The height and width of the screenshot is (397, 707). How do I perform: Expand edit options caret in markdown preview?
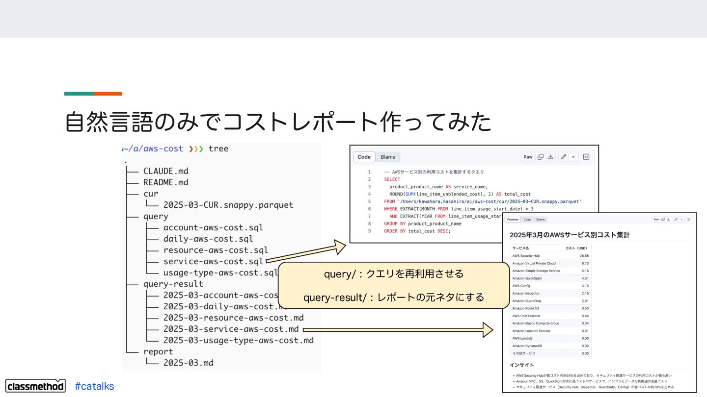click(x=681, y=220)
